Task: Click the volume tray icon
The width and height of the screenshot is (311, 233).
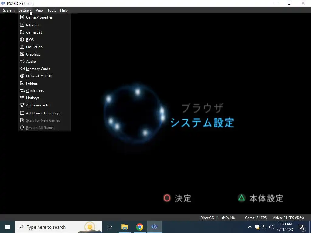Action: (272, 227)
